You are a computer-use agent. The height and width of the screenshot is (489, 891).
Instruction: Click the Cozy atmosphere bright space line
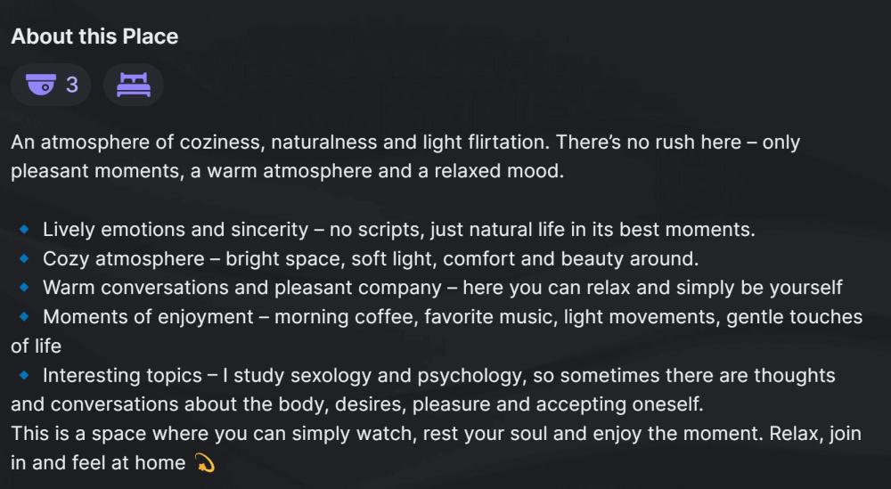(370, 258)
